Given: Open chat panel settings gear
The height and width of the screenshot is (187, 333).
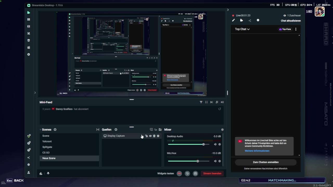Looking at the screenshot, I should click(x=258, y=20).
